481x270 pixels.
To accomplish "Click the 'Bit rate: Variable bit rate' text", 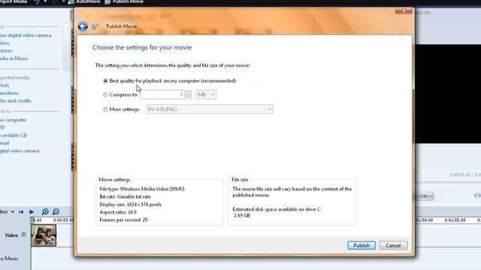I will pyautogui.click(x=126, y=196).
